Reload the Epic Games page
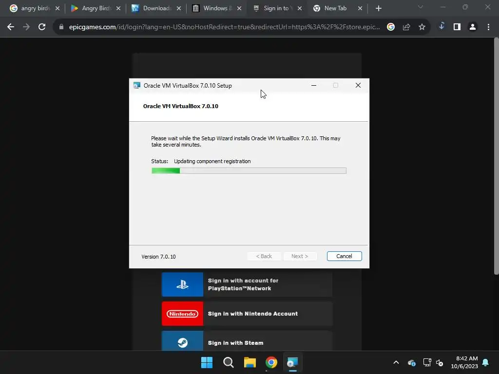Screen dimensions: 499x374 click(42, 27)
